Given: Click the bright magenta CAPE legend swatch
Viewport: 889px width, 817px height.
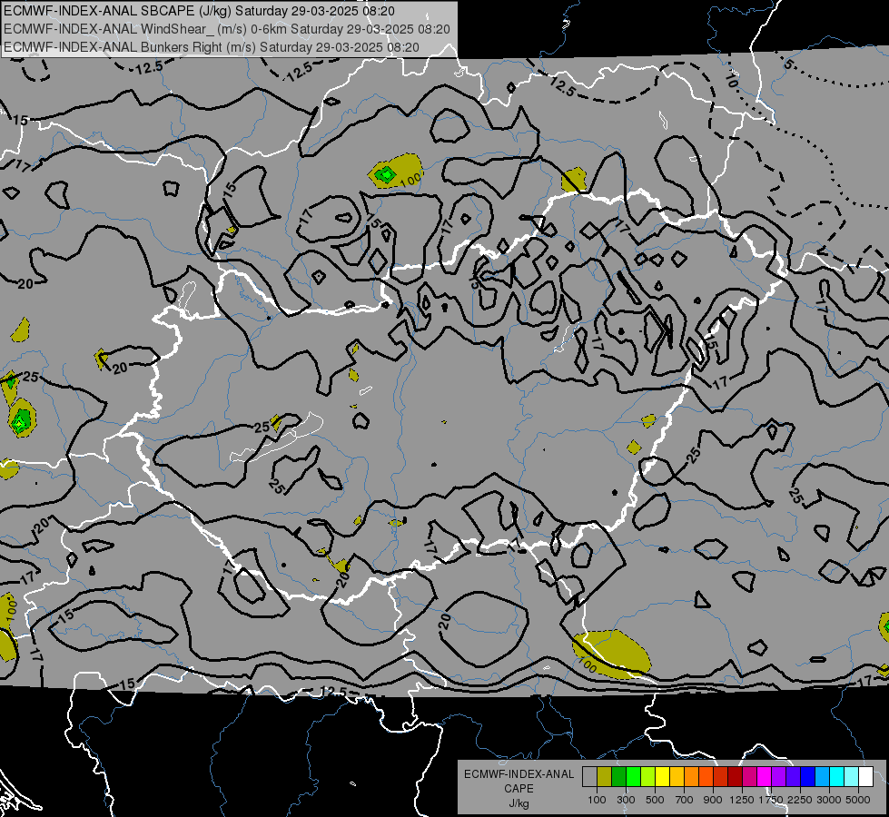Looking at the screenshot, I should [764, 776].
